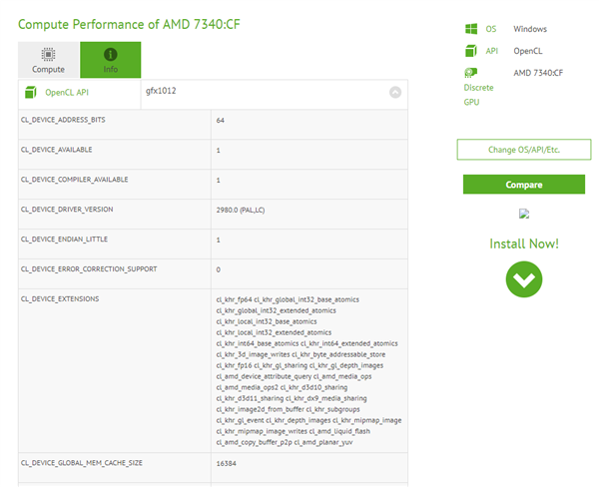Select CL_DEVICE_ADDRESS_BITS row label

tap(63, 120)
